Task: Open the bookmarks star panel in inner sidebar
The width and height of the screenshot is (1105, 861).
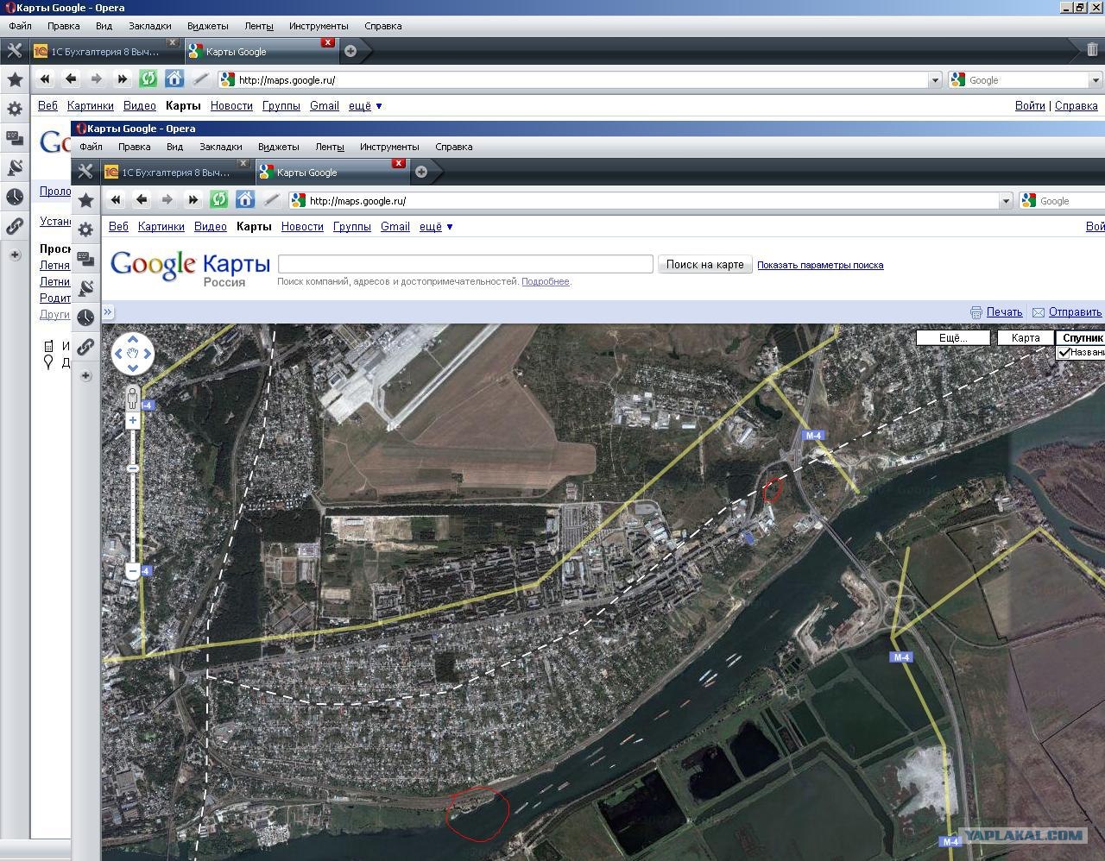Action: (x=85, y=200)
